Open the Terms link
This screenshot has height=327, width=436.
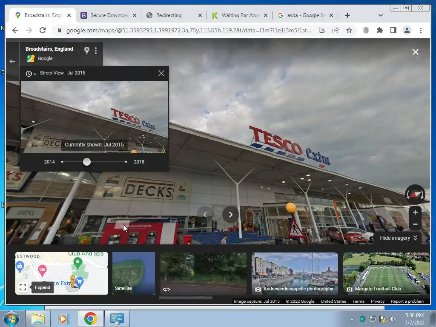point(359,301)
